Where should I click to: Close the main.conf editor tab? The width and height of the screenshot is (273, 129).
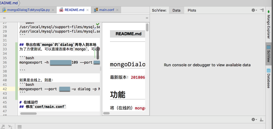tap(117, 10)
